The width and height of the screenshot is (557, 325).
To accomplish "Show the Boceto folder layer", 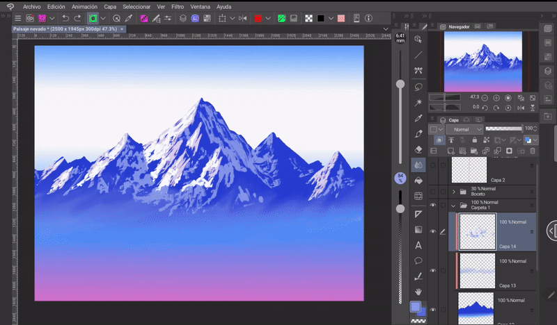I will pyautogui.click(x=433, y=191).
